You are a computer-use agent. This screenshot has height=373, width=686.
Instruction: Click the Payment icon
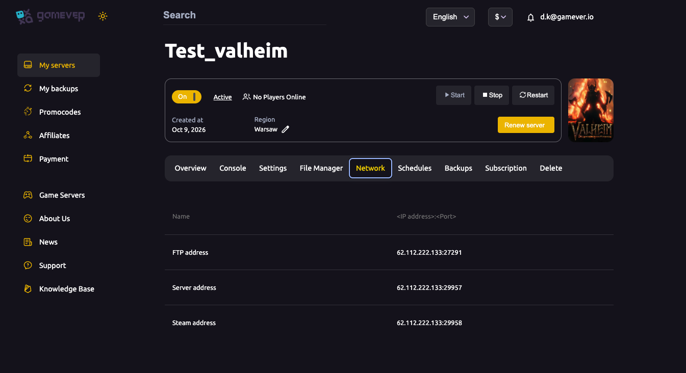(28, 159)
